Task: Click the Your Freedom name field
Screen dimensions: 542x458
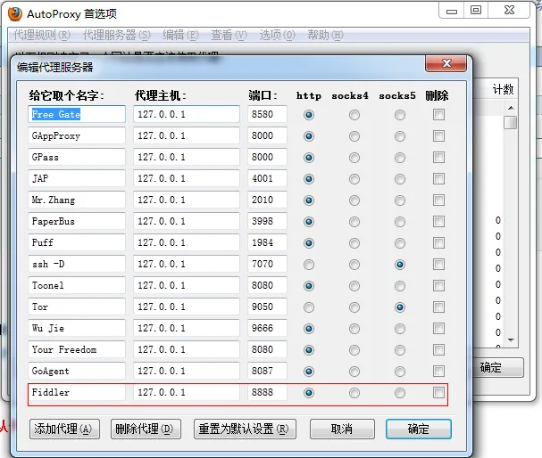Action: click(77, 349)
